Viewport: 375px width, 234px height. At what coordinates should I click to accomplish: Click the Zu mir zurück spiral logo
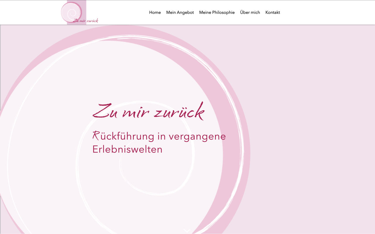[x=79, y=13]
